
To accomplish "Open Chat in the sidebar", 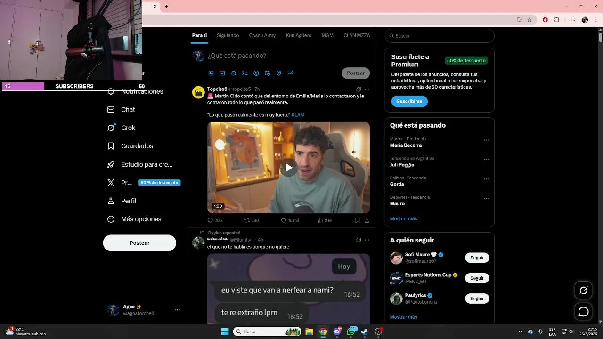I will [122, 110].
